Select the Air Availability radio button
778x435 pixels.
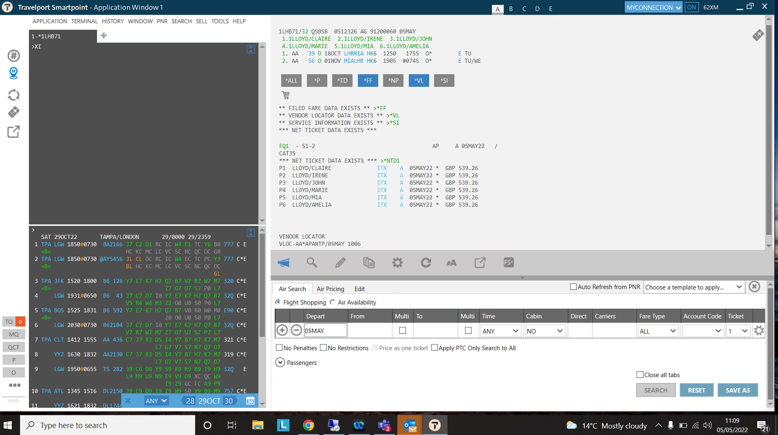tap(333, 302)
